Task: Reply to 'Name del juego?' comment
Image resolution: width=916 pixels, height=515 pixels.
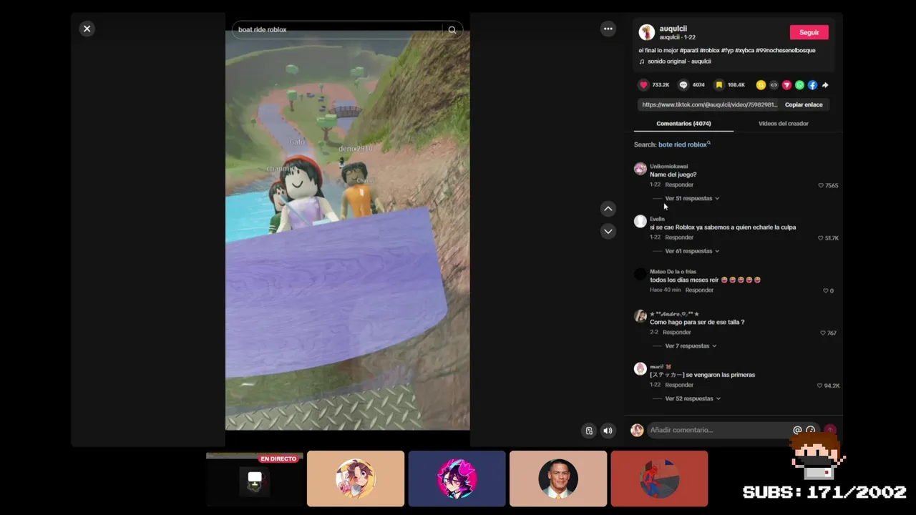Action: pos(679,185)
